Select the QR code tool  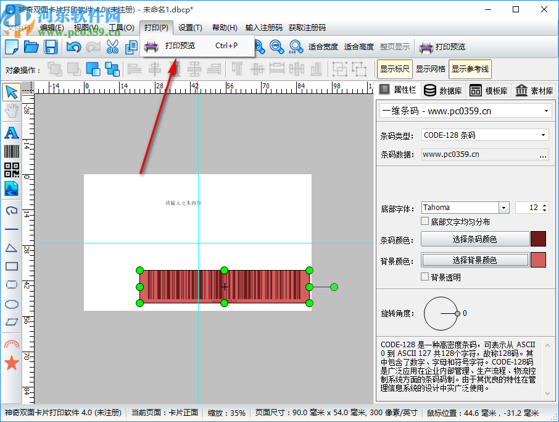(x=11, y=170)
